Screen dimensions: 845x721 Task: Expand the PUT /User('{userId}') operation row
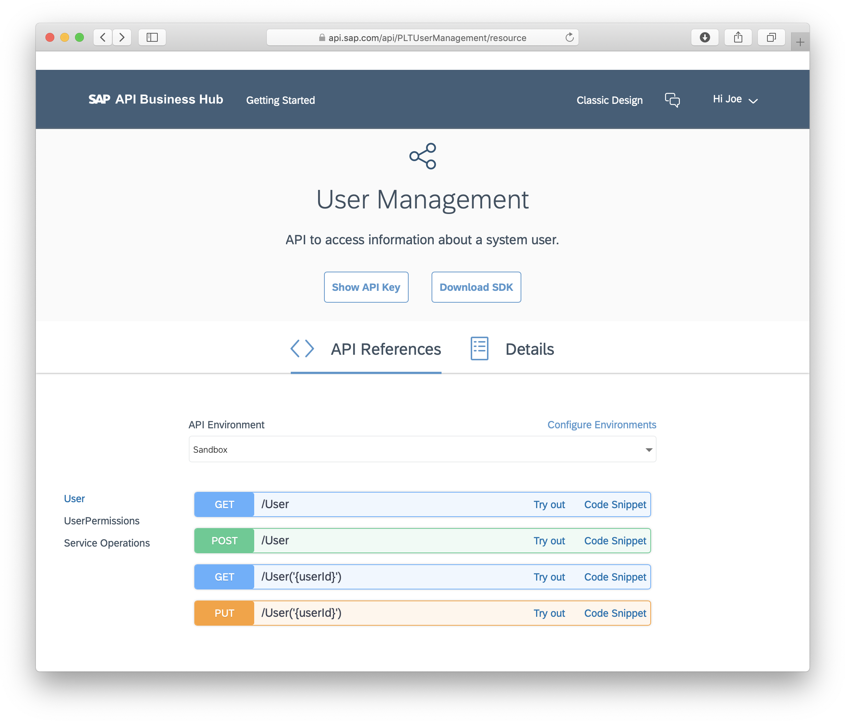[422, 613]
